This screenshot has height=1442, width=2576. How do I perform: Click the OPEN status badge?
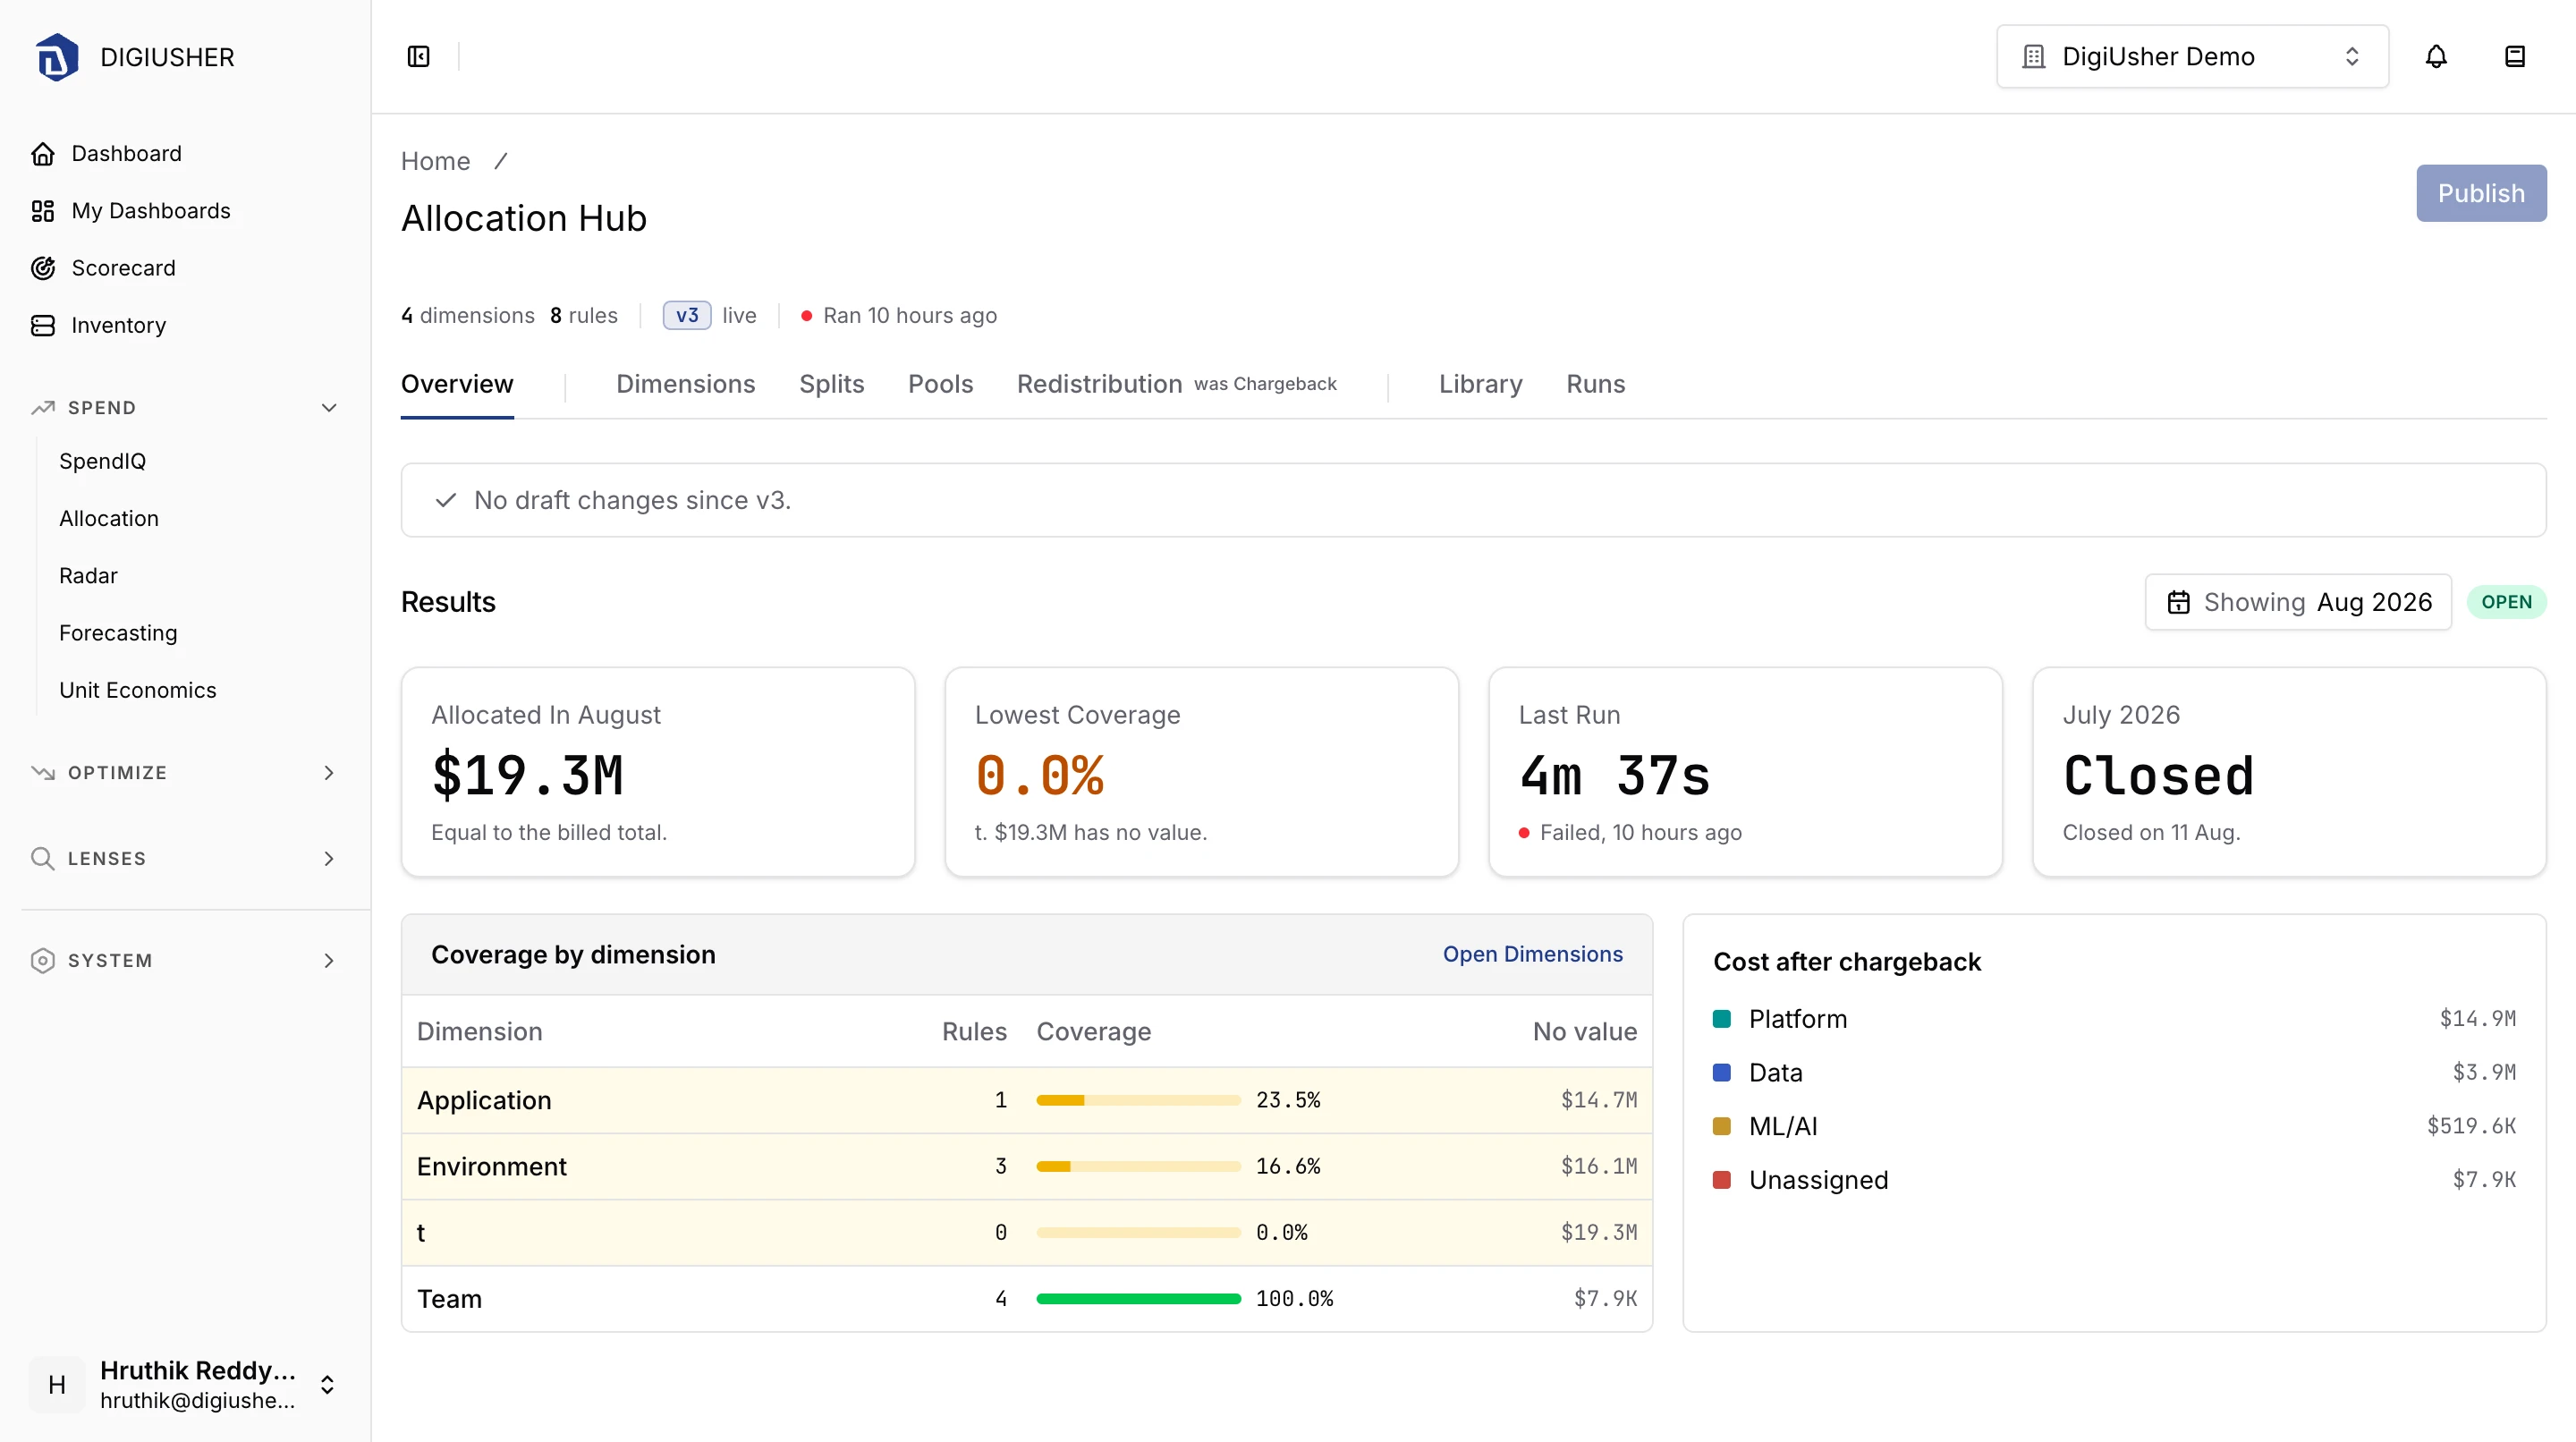2507,602
